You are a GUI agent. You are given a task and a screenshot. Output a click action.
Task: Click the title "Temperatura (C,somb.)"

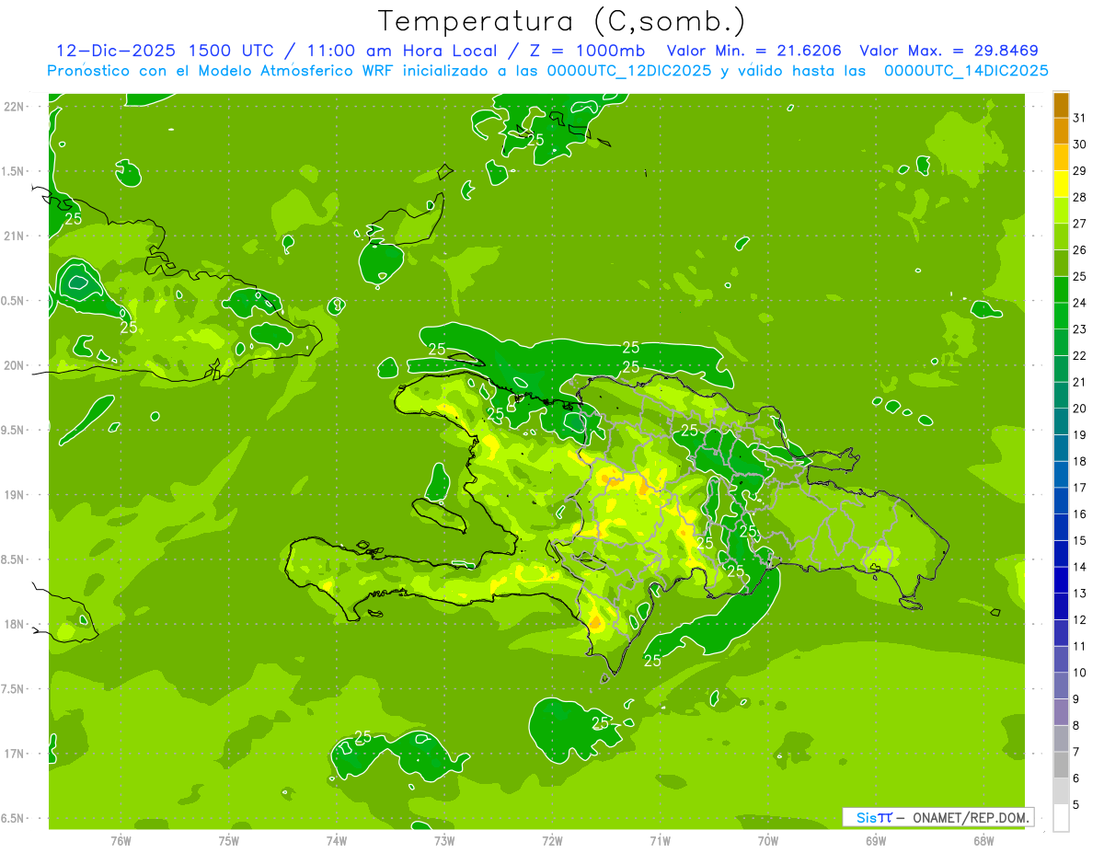(x=561, y=21)
